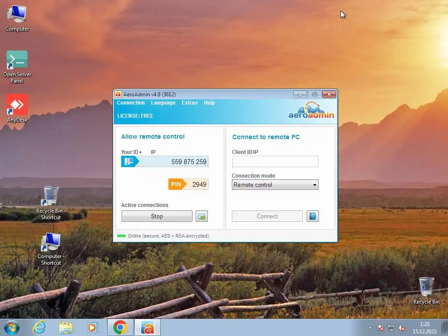
Task: Launch Internet Explorer from the taskbar
Action: 39,327
